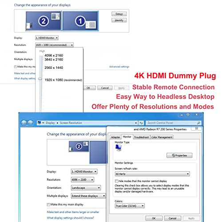
Task: Select monitor 1 thumbnail in the upper panel
Action: click(80, 21)
